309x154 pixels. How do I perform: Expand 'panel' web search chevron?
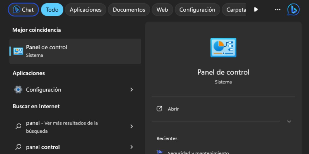tap(132, 126)
